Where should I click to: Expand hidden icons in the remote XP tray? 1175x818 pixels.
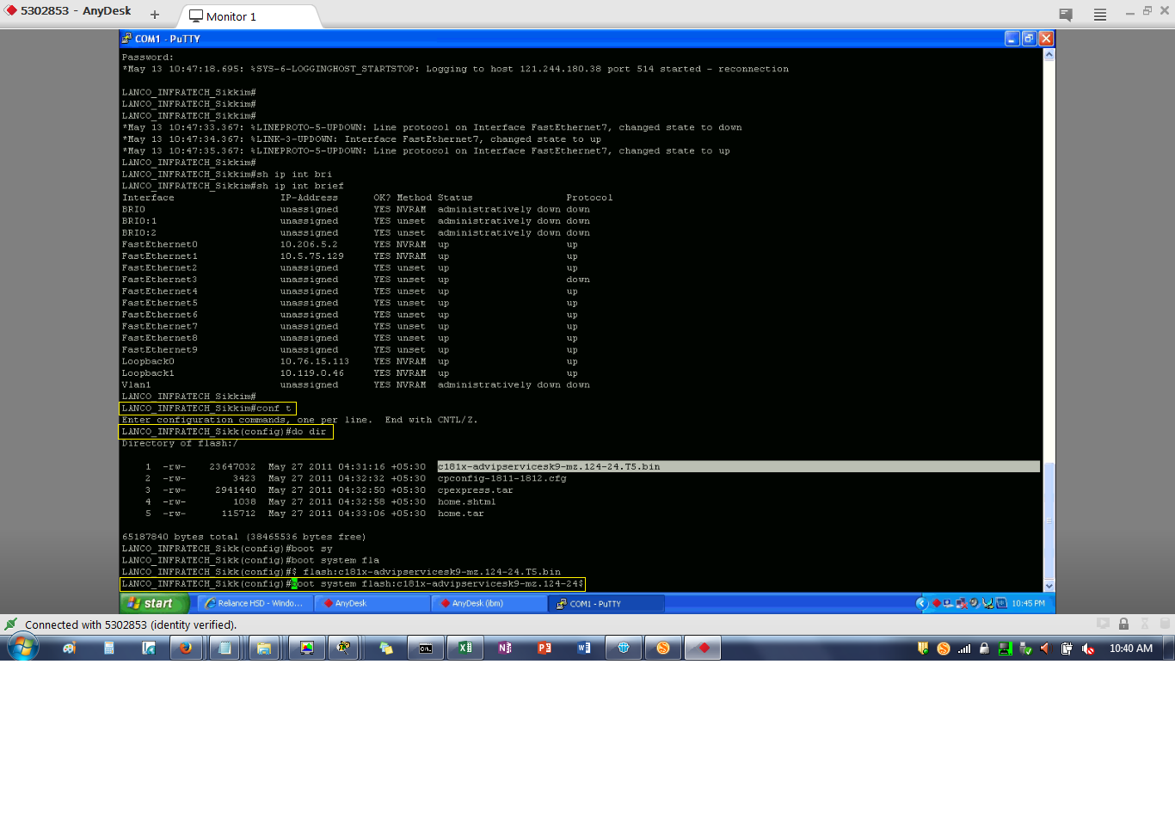[922, 603]
